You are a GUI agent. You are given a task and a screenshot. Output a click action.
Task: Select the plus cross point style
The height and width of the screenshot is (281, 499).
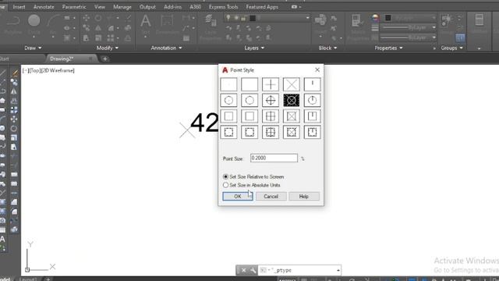point(271,84)
